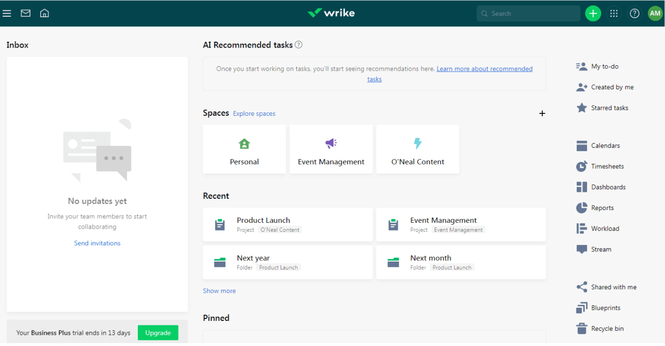Click the Shared with me icon
665x346 pixels.
click(x=582, y=287)
